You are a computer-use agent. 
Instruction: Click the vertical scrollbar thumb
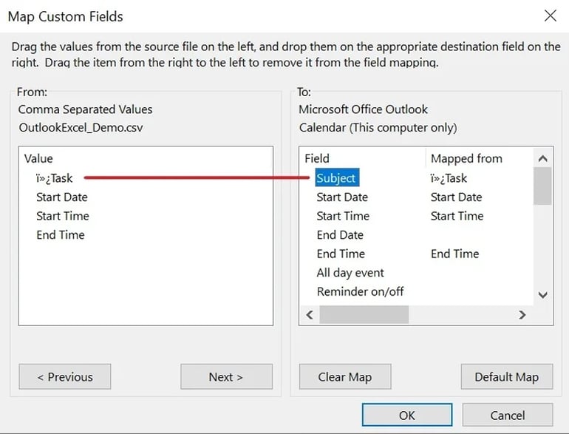[x=542, y=186]
